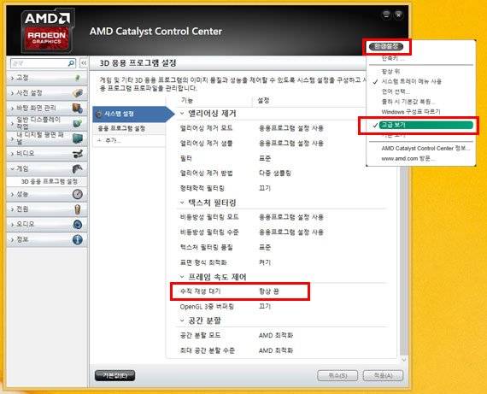The width and height of the screenshot is (487, 394).
Task: Click the OpenGL 3중 버퍼링 row
Action: [x=281, y=306]
